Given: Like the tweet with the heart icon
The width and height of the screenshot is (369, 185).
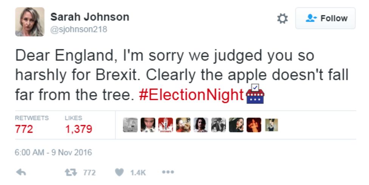Looking at the screenshot, I should click(x=119, y=172).
